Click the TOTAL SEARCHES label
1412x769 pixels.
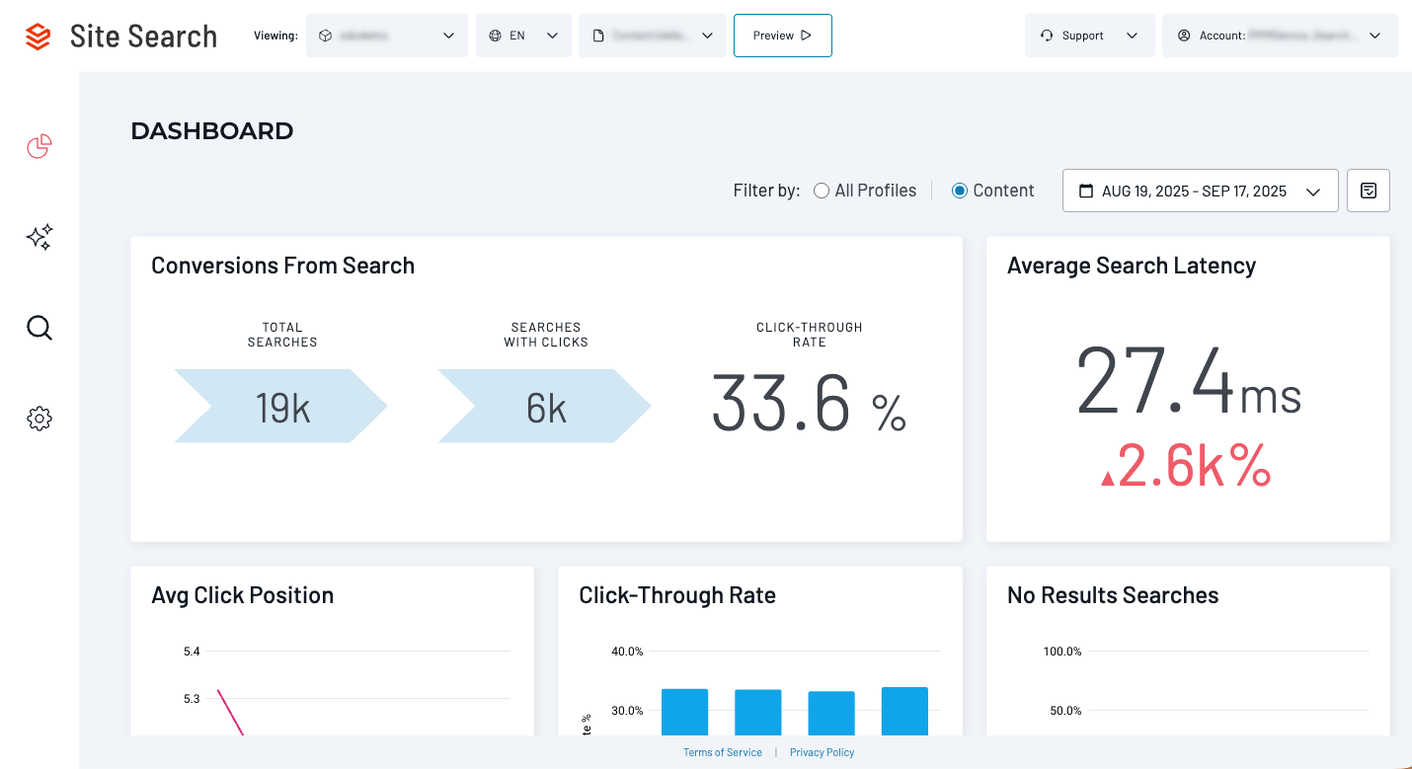point(282,335)
